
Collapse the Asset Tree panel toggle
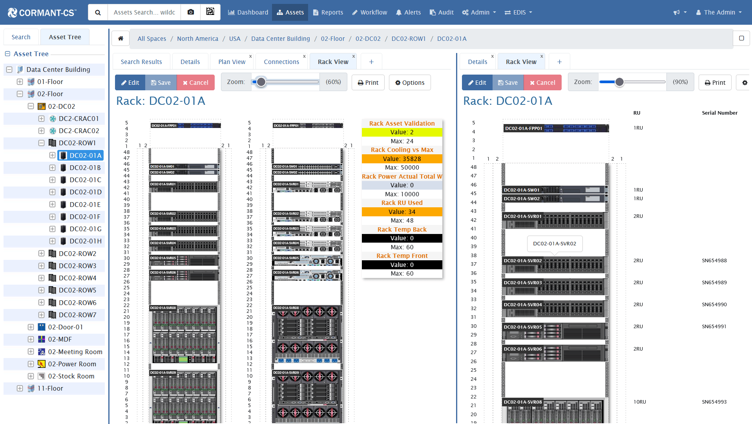(x=7, y=54)
